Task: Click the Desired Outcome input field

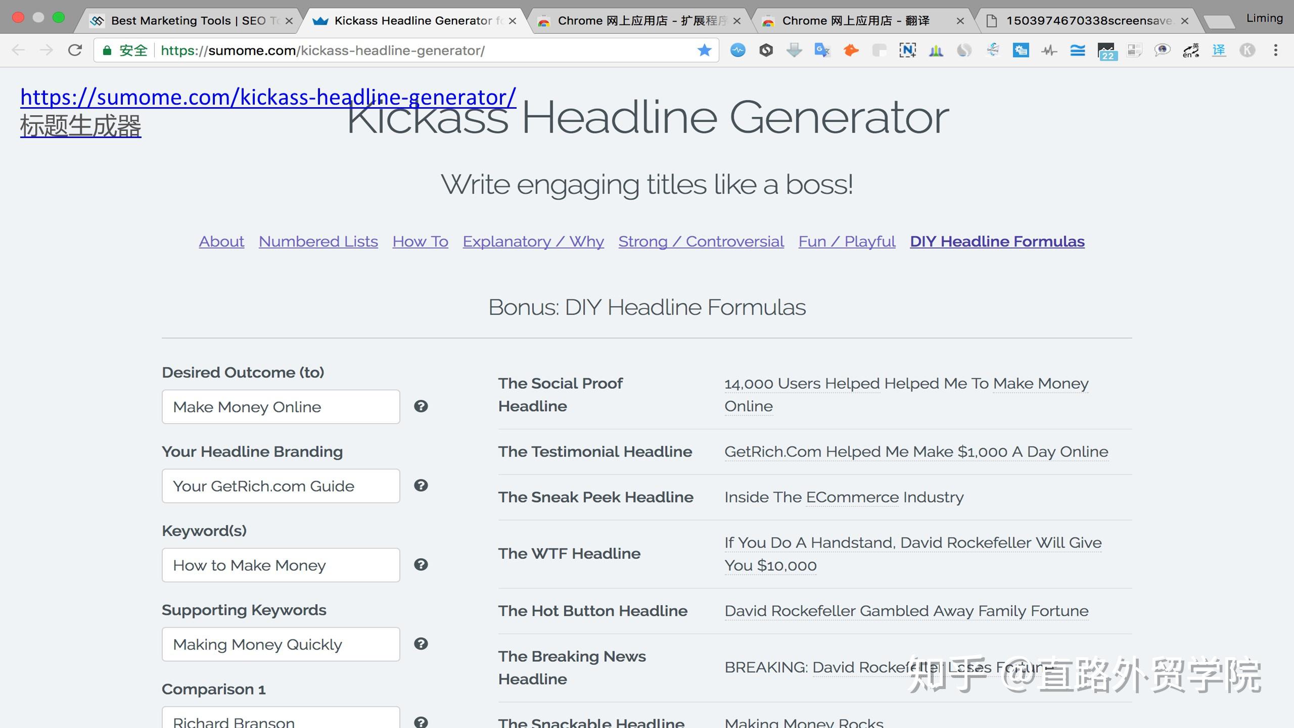Action: pos(281,406)
